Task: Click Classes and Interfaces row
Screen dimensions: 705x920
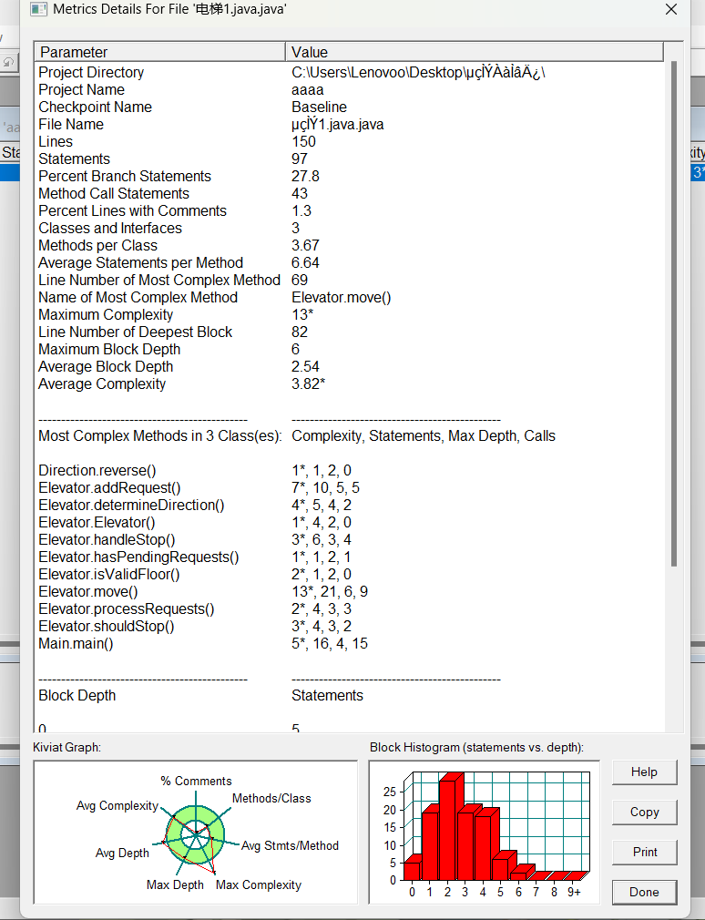Action: tap(349, 229)
